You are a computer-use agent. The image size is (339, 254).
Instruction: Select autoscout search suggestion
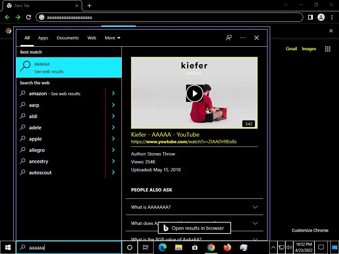tap(61, 172)
